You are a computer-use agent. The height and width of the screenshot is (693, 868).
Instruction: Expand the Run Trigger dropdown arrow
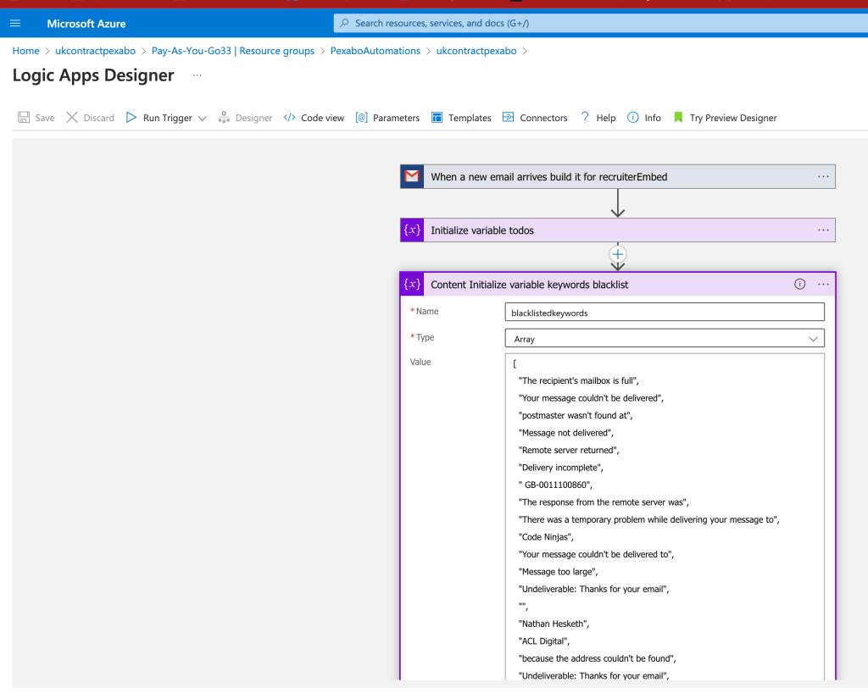click(202, 119)
